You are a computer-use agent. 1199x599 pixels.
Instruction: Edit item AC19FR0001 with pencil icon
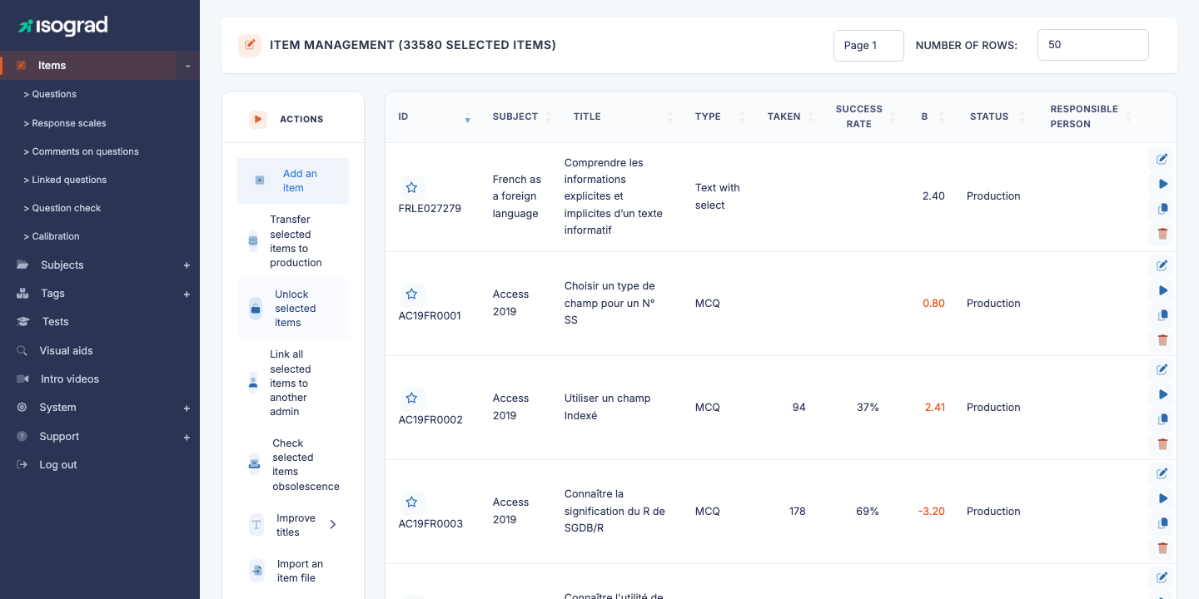point(1162,265)
